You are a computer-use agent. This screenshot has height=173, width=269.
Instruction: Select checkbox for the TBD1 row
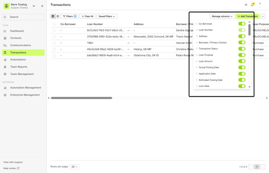click(54, 43)
